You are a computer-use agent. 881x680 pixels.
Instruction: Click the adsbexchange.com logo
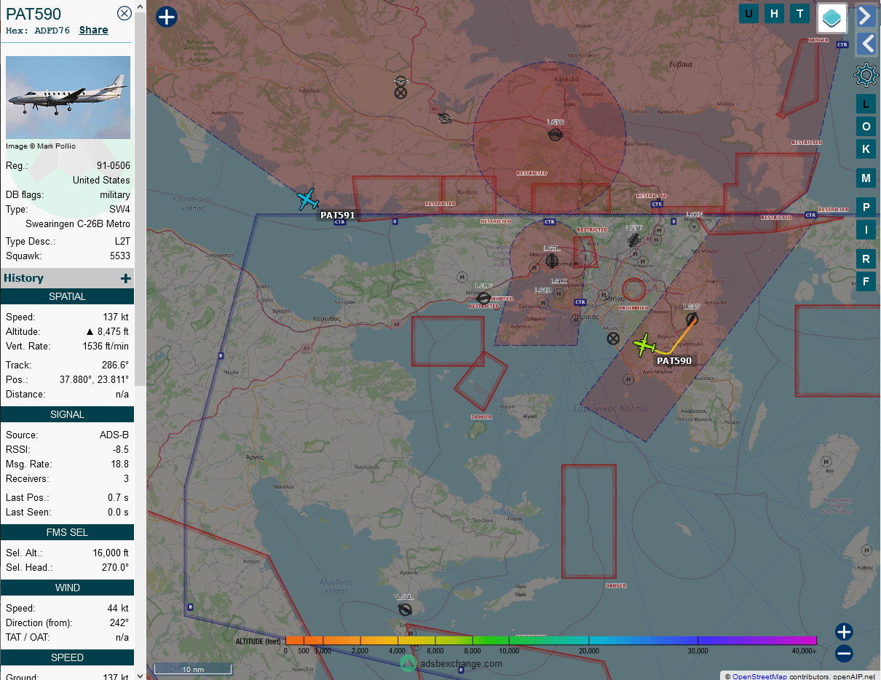(x=451, y=663)
